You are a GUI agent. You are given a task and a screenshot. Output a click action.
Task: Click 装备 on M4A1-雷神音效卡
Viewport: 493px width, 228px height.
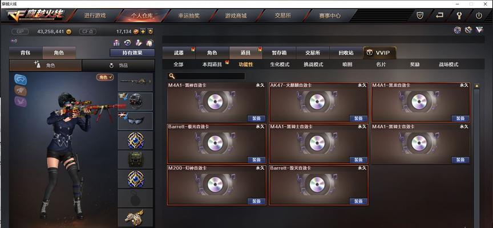[256, 119]
